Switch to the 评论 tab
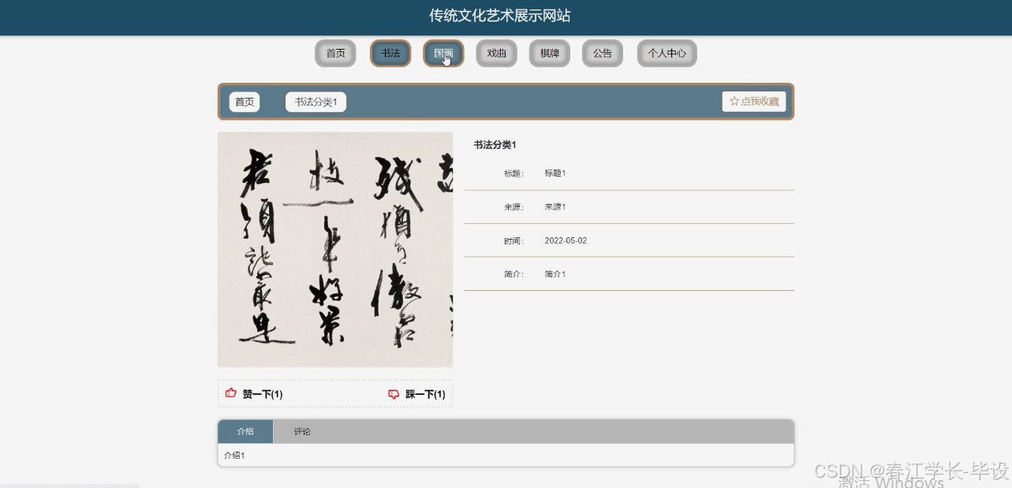The width and height of the screenshot is (1012, 488). click(x=302, y=431)
